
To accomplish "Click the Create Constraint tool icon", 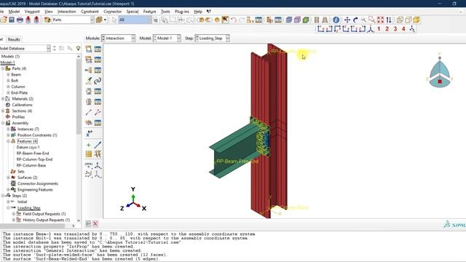I will [89, 70].
